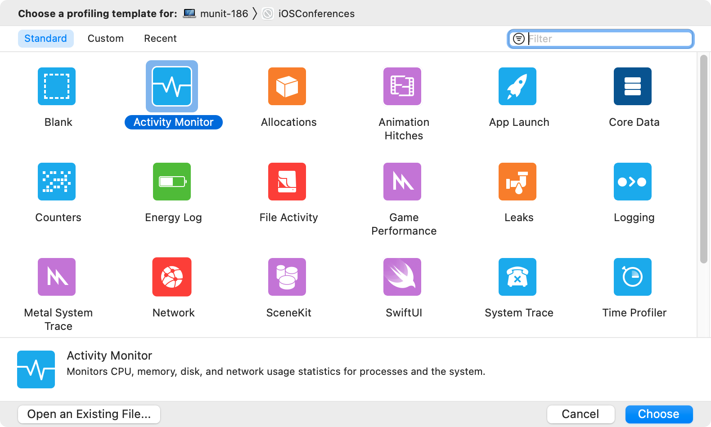This screenshot has width=711, height=427.
Task: Open the Recent tab
Action: (x=160, y=39)
